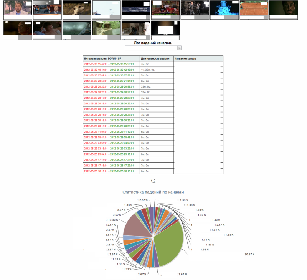The width and height of the screenshot is (307, 280).
Task: Select row 2012-05-28 16:10:01 - 16:16:01
Action: (x=153, y=171)
